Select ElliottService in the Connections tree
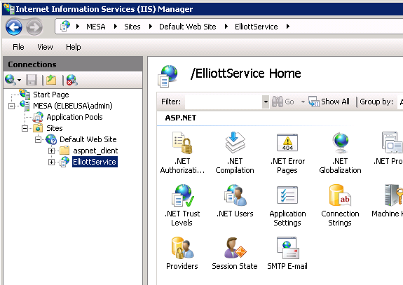This screenshot has height=285, width=403. (x=95, y=162)
